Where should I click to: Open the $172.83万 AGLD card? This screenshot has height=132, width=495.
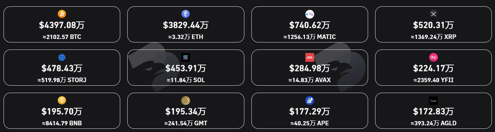(433, 111)
